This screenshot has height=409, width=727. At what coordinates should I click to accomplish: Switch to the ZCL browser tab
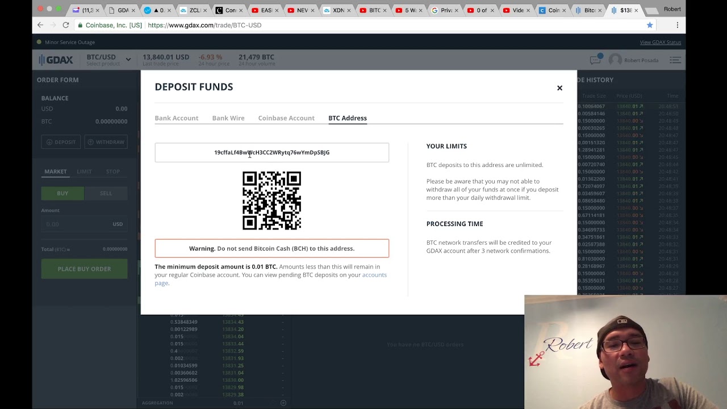pos(194,10)
